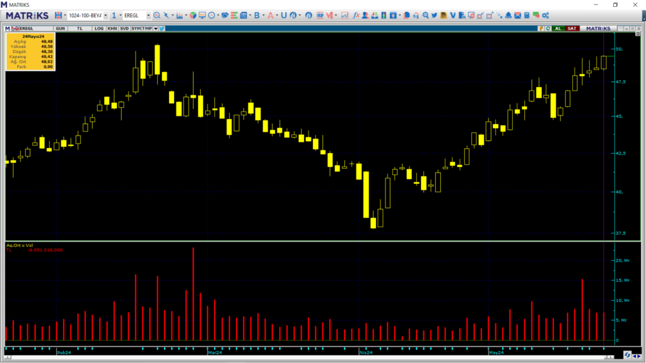This screenshot has width=646, height=363.
Task: Toggle the SVD chart option
Action: [124, 28]
